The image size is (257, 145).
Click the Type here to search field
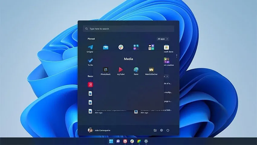click(x=128, y=29)
